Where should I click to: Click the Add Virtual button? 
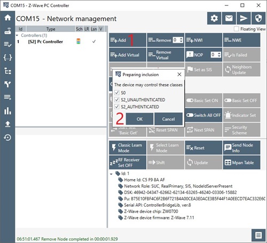pos(128,55)
